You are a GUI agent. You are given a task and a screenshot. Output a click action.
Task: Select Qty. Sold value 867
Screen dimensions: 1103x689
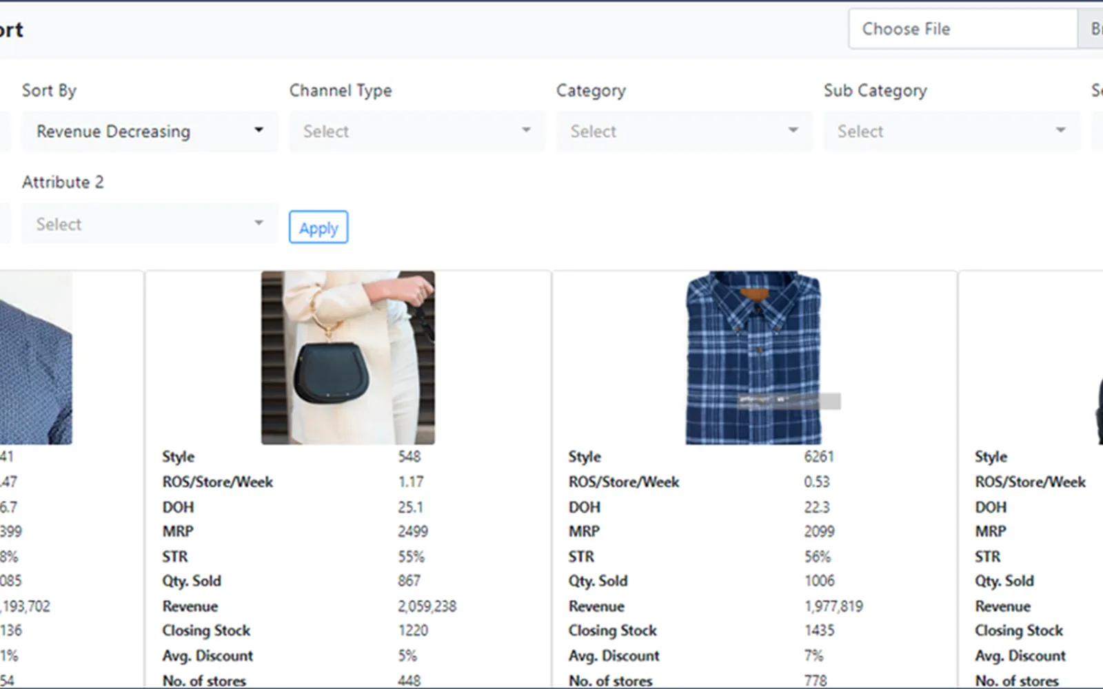click(409, 582)
